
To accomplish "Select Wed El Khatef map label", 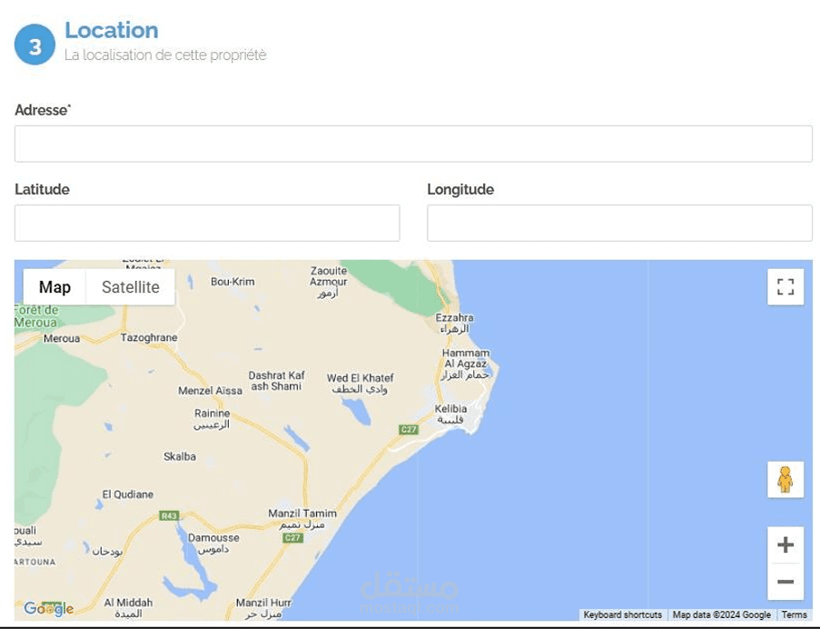I will (x=360, y=383).
